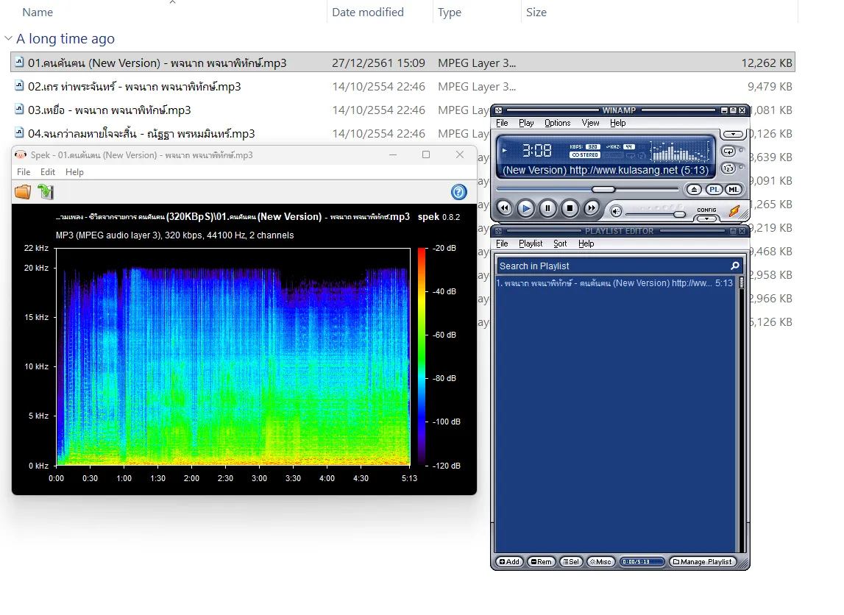
Task: Open Winamp main window Help menu
Action: click(x=617, y=123)
